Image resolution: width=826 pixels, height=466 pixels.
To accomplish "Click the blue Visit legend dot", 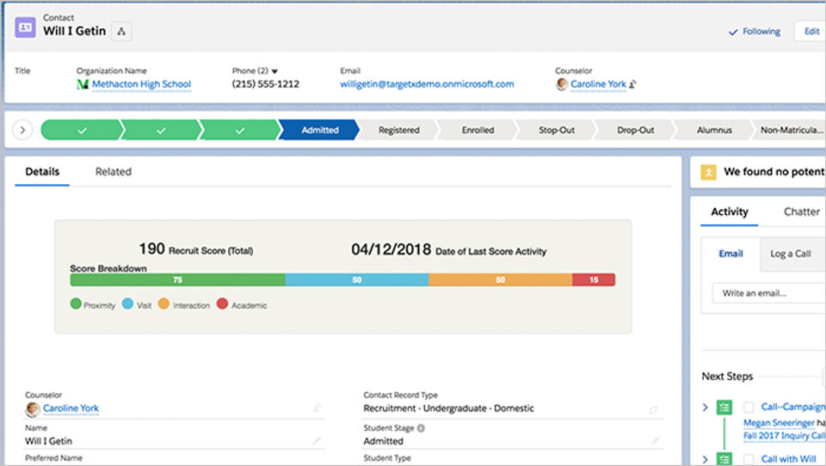I will click(127, 304).
